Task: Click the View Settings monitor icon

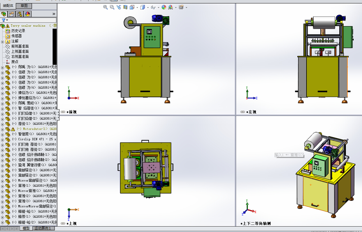Action: pos(181,7)
